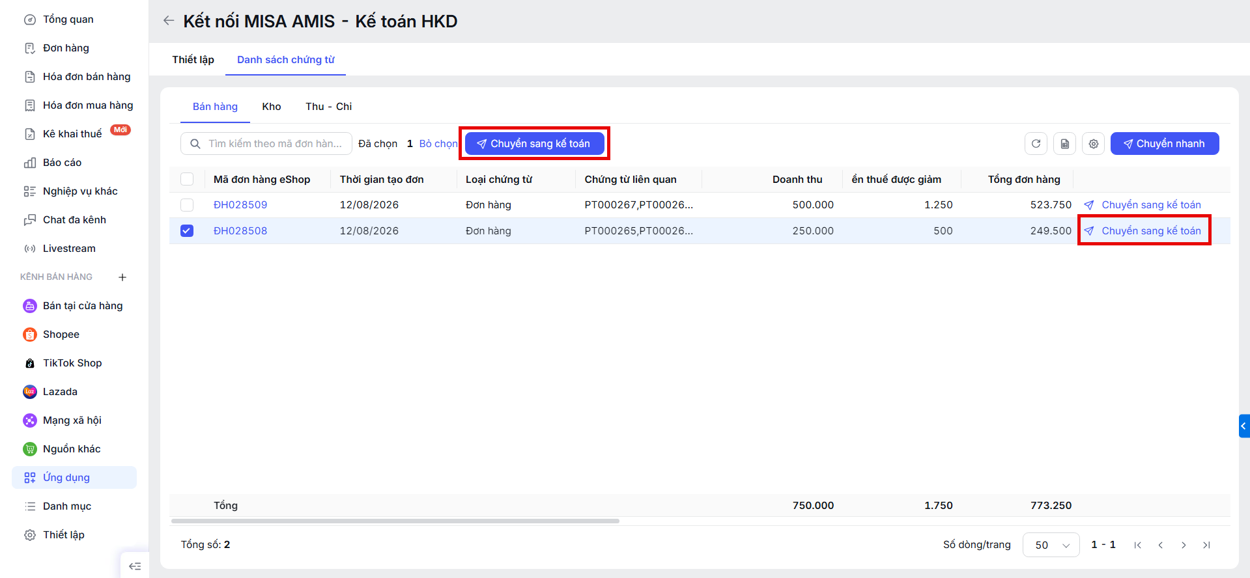
Task: Tick the select-all checkbox in the table header
Action: [187, 179]
